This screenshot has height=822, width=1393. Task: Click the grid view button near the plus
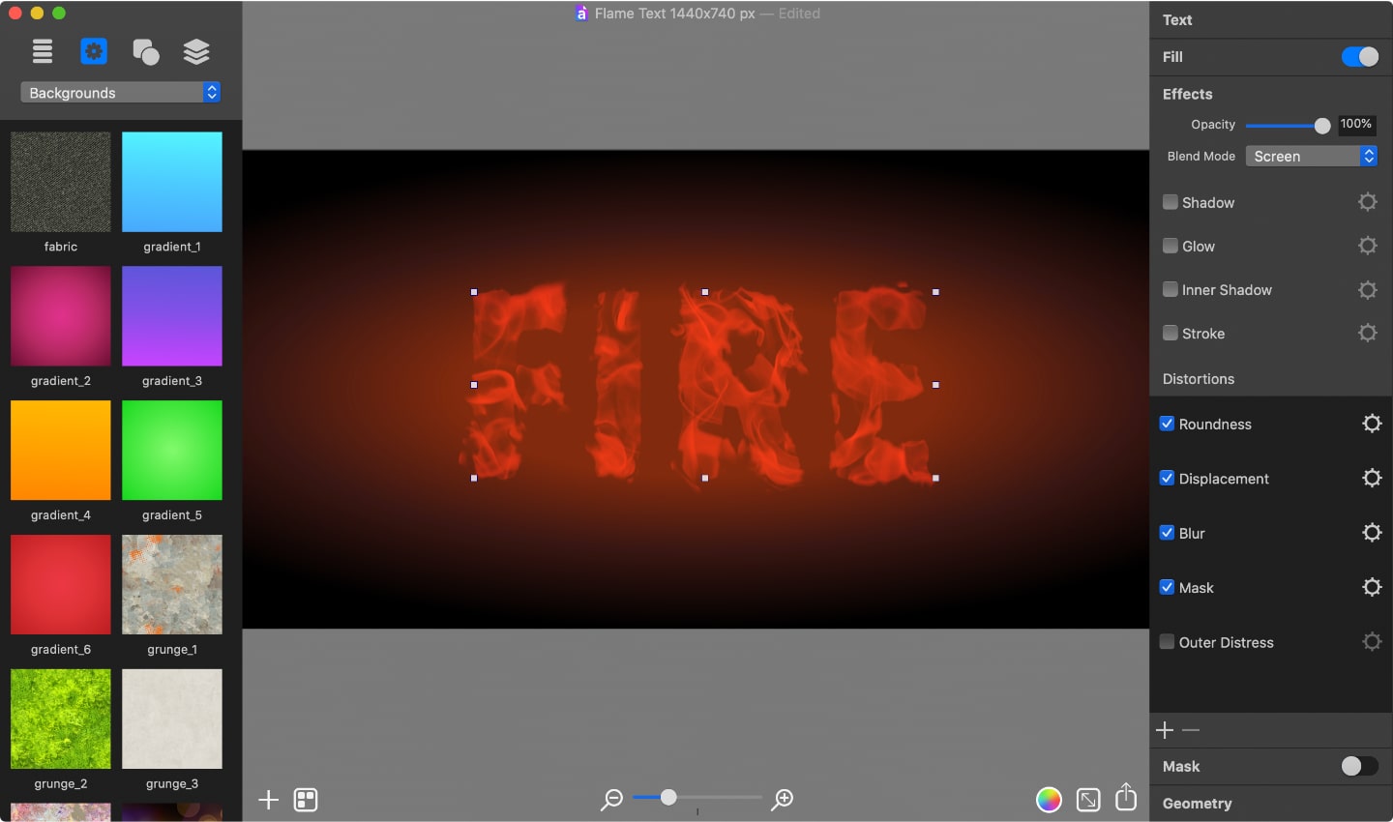tap(306, 800)
